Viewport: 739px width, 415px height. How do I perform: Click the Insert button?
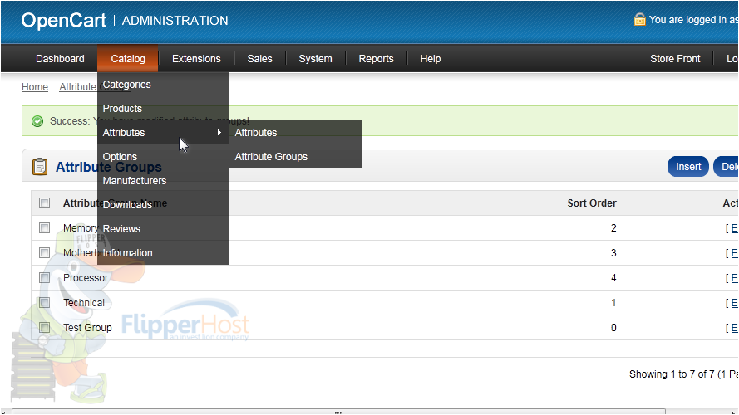688,167
